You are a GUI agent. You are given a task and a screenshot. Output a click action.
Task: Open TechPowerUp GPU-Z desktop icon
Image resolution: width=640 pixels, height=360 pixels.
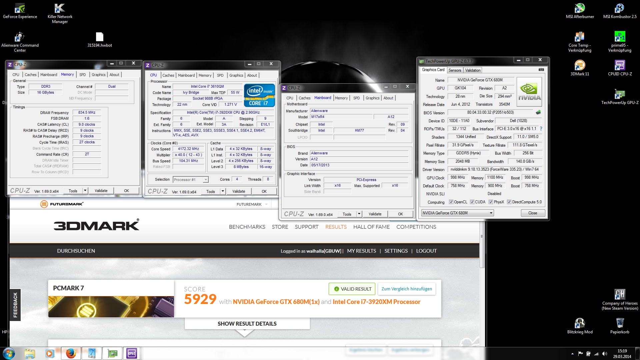[620, 97]
